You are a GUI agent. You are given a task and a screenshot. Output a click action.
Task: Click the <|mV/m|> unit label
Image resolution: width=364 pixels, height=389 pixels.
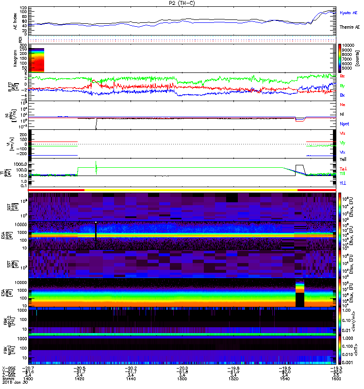[355, 321]
